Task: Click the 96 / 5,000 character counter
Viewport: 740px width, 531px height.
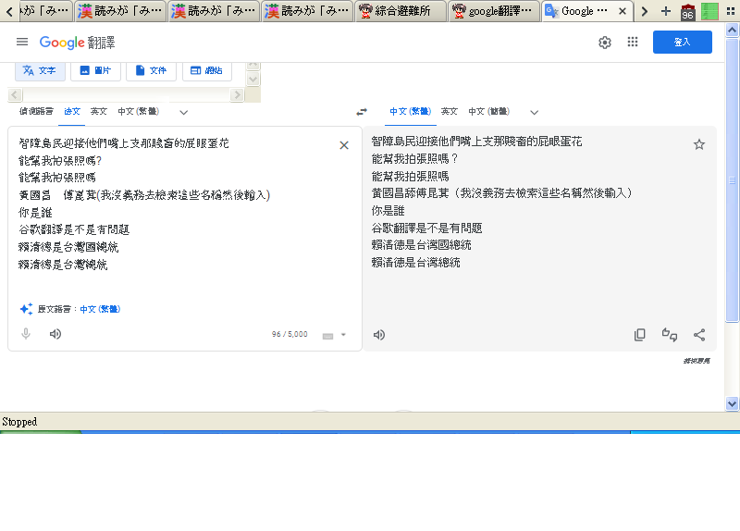Action: tap(290, 334)
